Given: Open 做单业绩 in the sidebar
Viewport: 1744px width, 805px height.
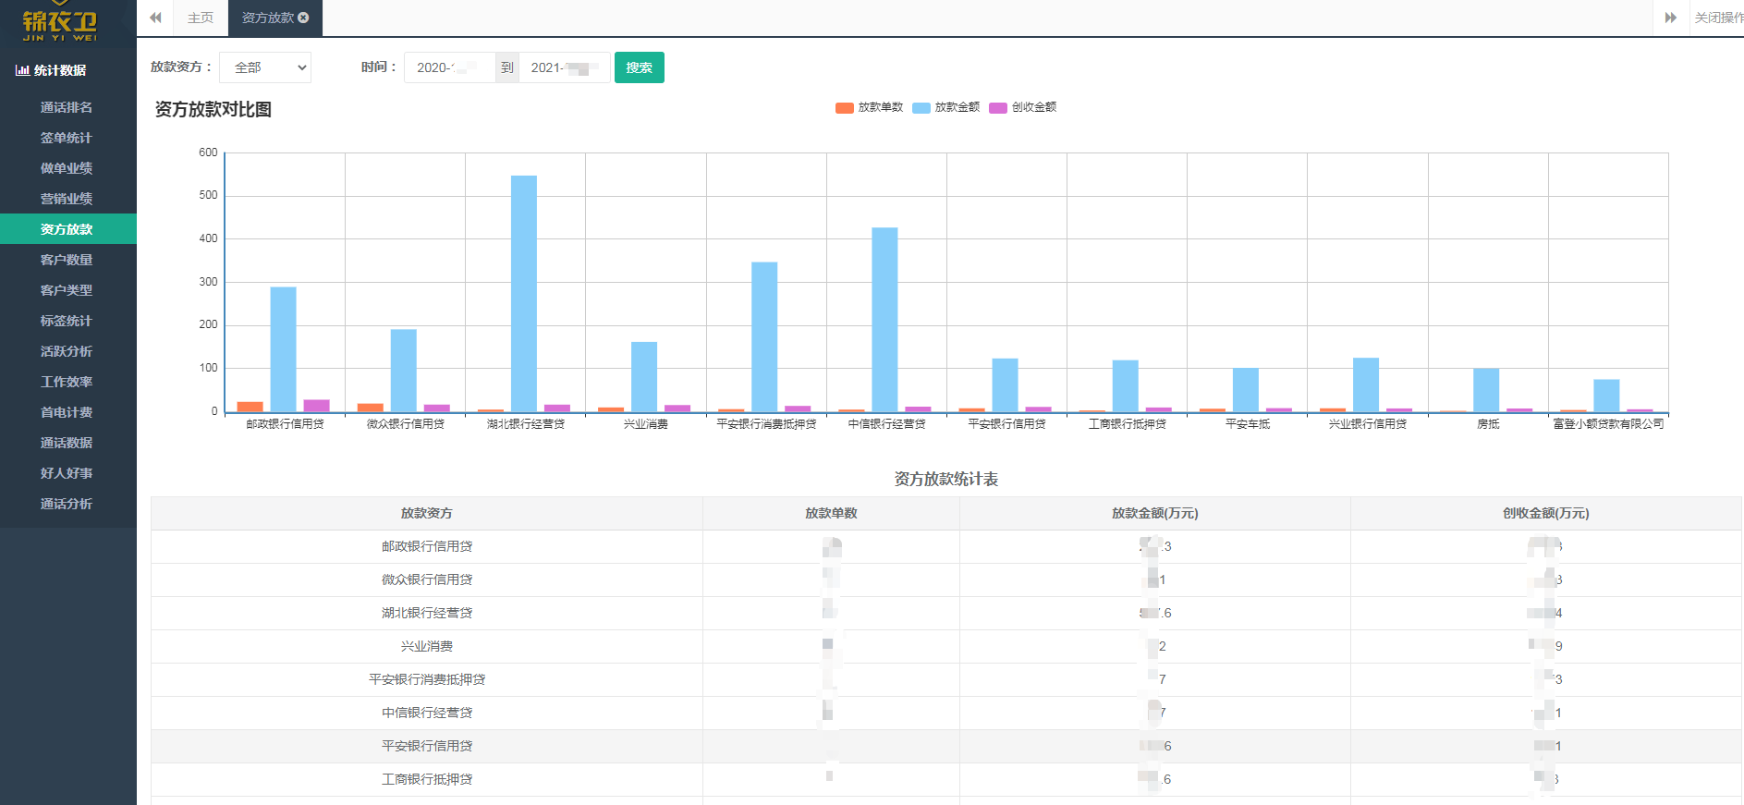Looking at the screenshot, I should (x=67, y=168).
